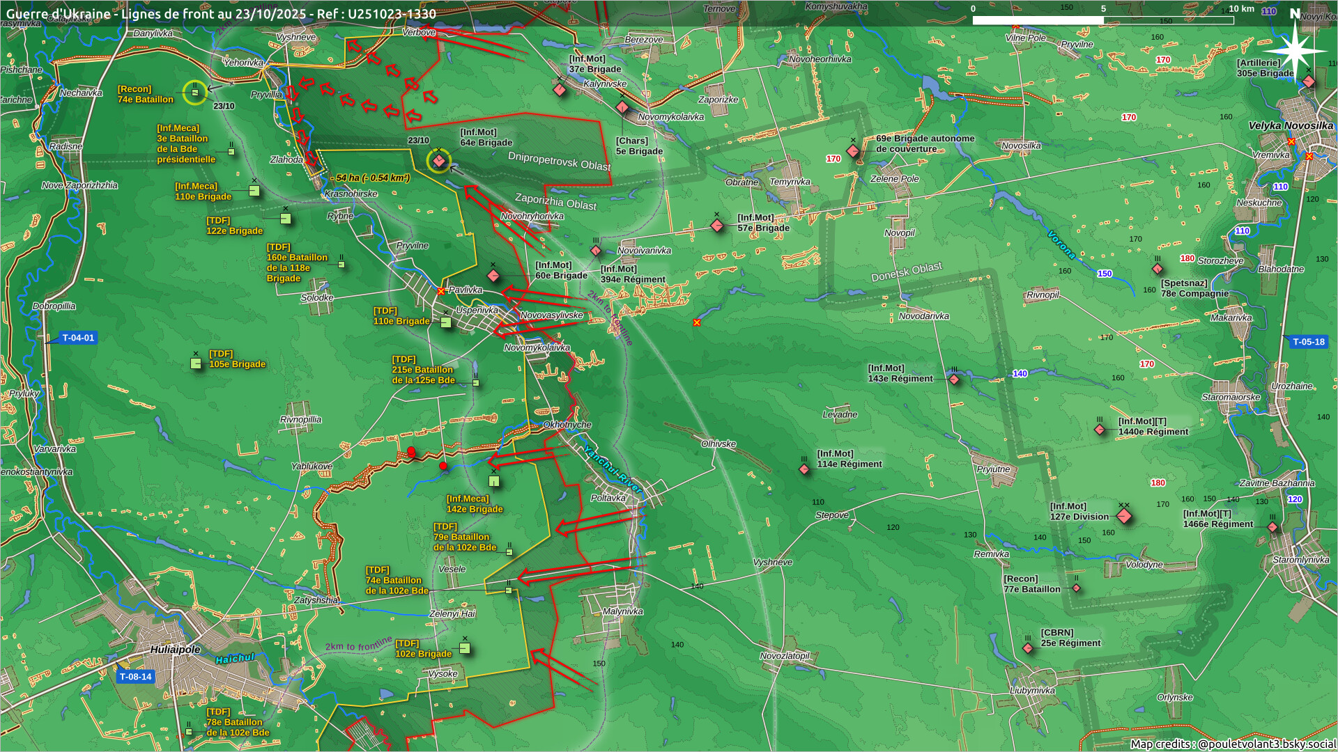The width and height of the screenshot is (1338, 752).
Task: Click the 142e Brigade green unit square
Action: pyautogui.click(x=494, y=481)
